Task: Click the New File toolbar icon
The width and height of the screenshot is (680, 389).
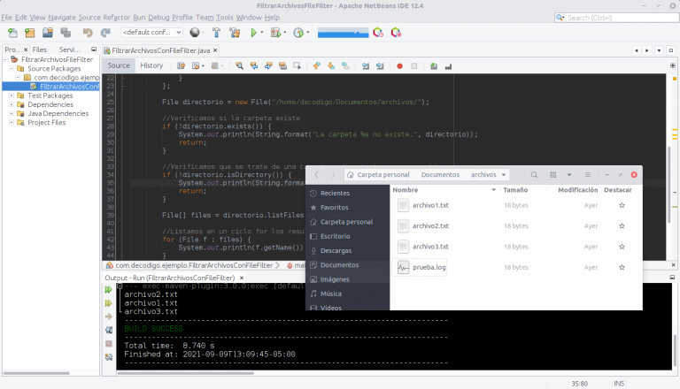Action: [x=12, y=33]
